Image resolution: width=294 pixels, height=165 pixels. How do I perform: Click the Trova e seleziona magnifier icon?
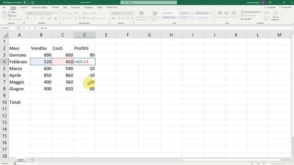276,13
